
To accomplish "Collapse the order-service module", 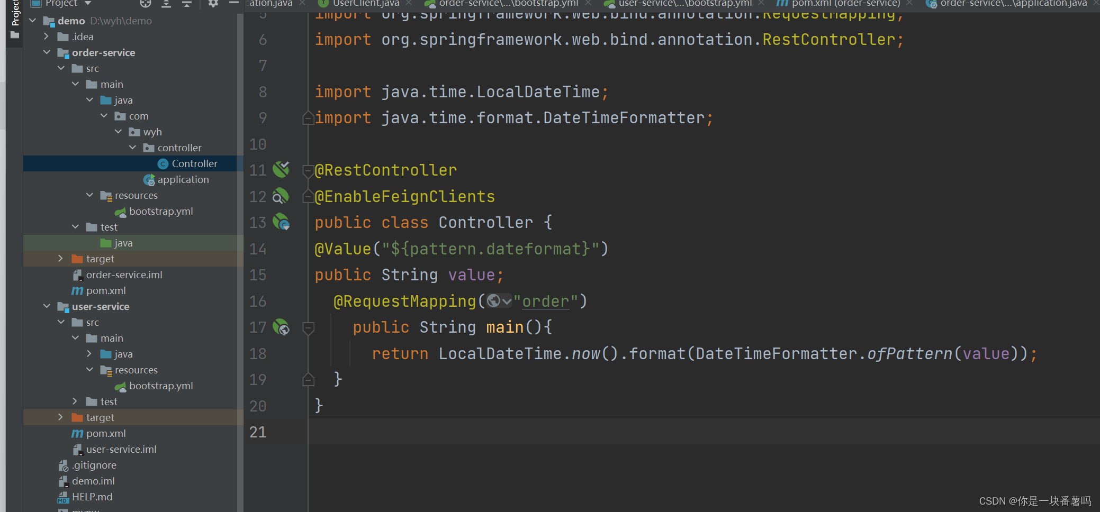I will point(47,52).
